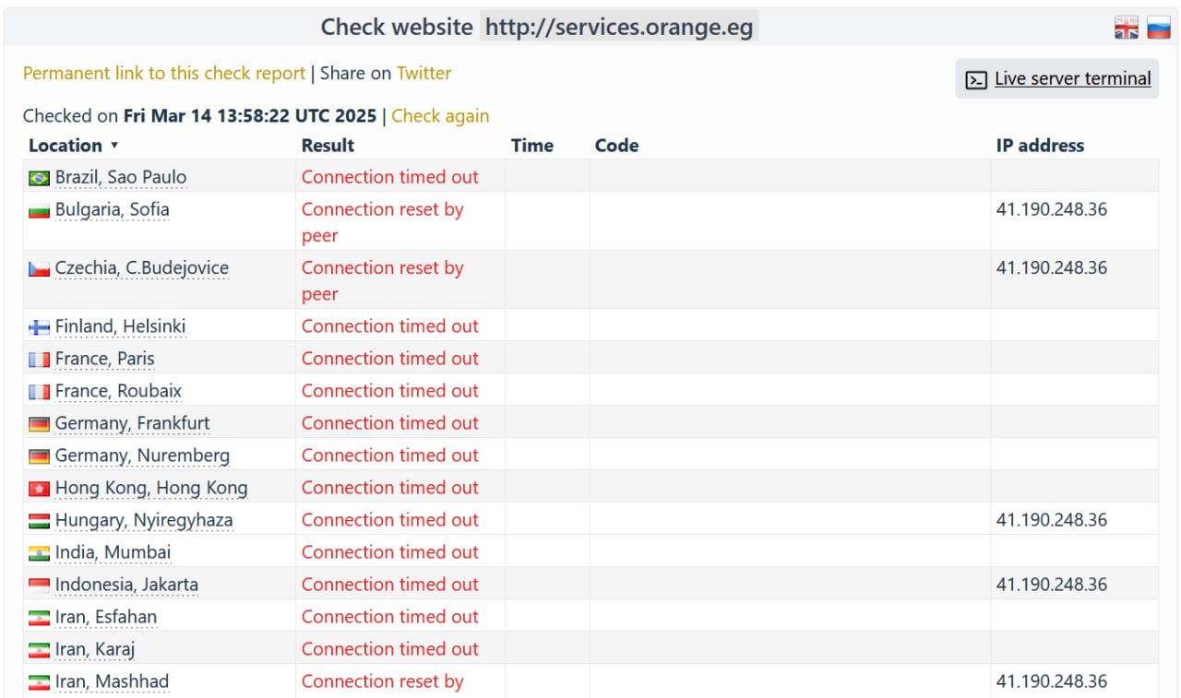The image size is (1181, 698).
Task: Open Germany, Nuremberg location link
Action: tap(143, 455)
